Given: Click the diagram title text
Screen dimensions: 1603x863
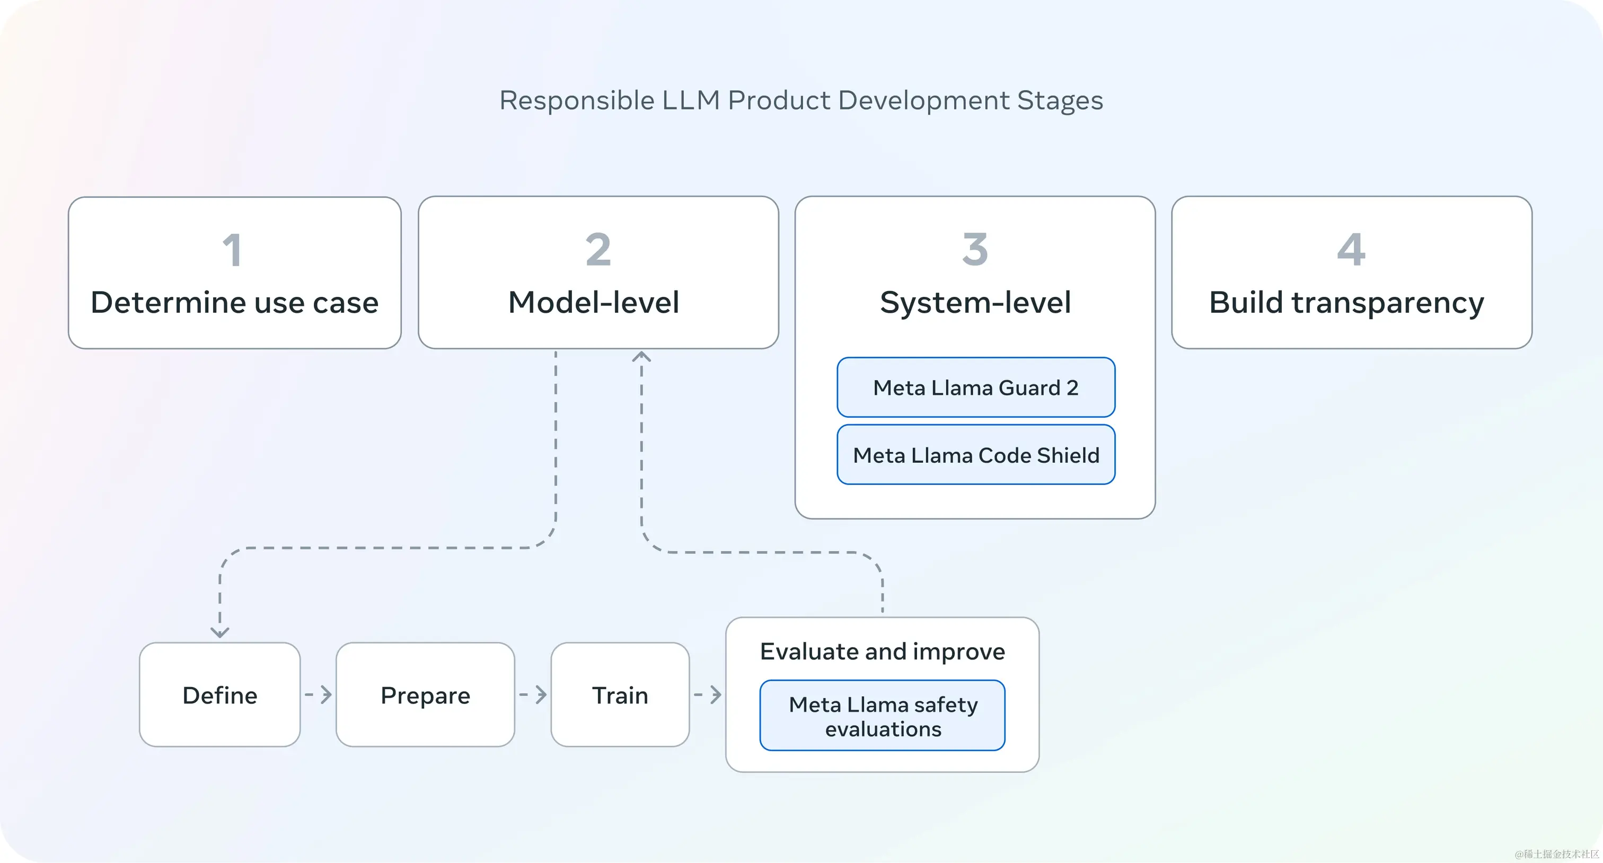Looking at the screenshot, I should [x=801, y=100].
